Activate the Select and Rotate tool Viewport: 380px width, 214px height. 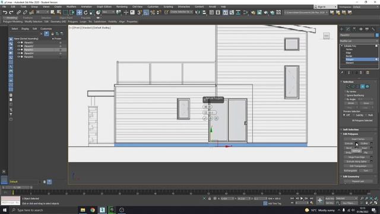(85, 12)
